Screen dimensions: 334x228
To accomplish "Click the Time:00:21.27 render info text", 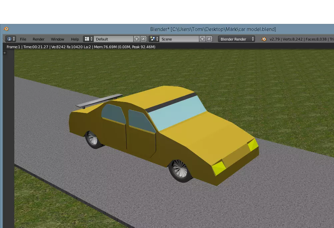I will pos(36,47).
